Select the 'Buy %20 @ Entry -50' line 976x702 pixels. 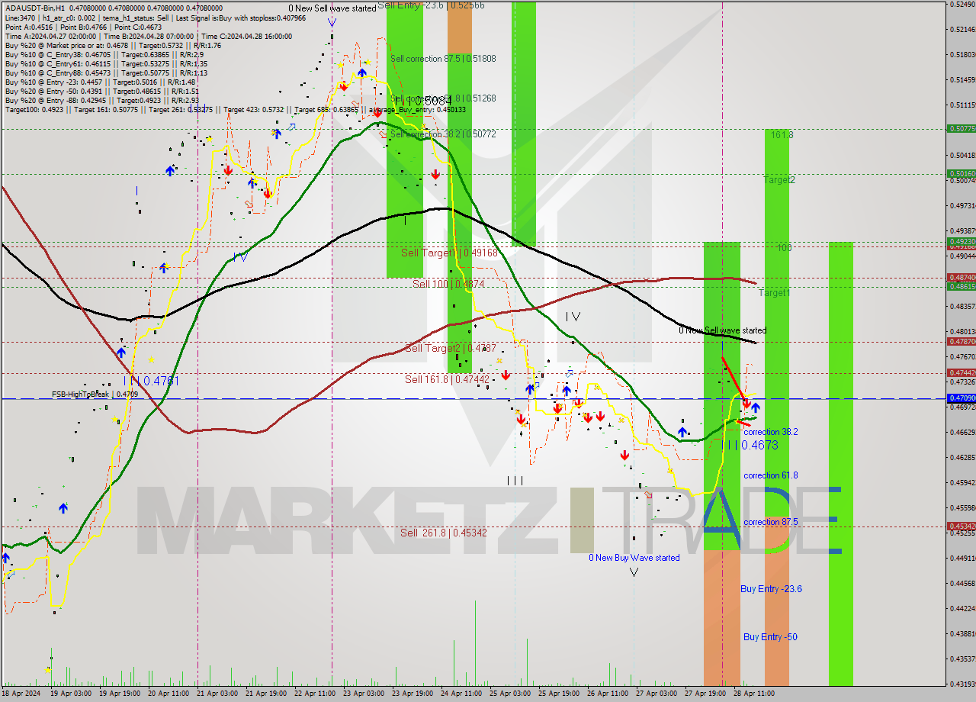pos(102,91)
